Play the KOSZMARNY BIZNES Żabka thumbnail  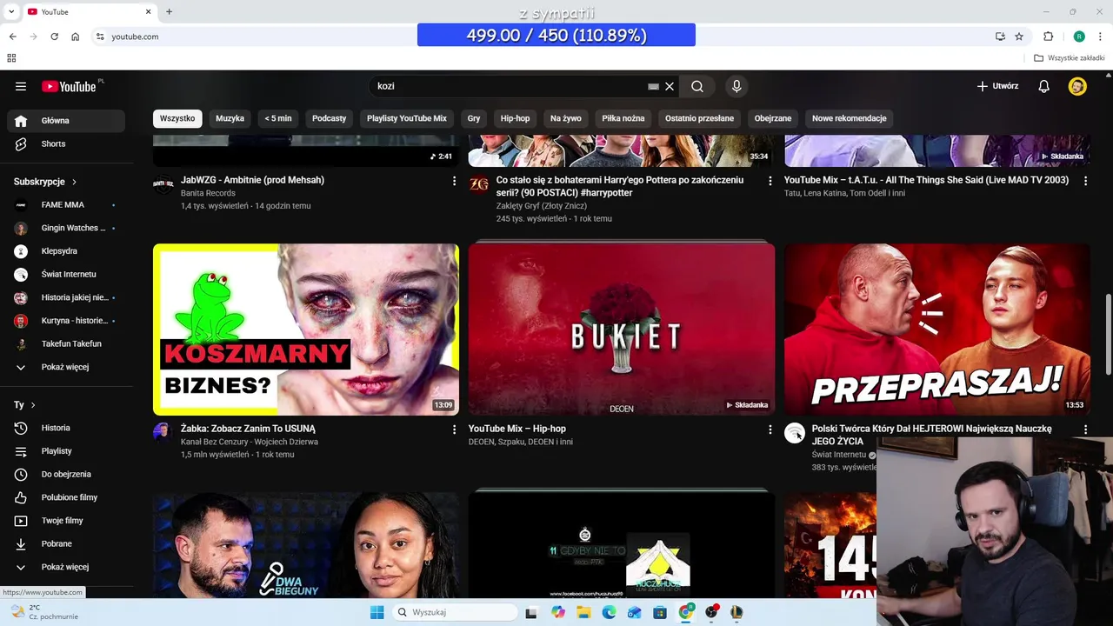306,330
